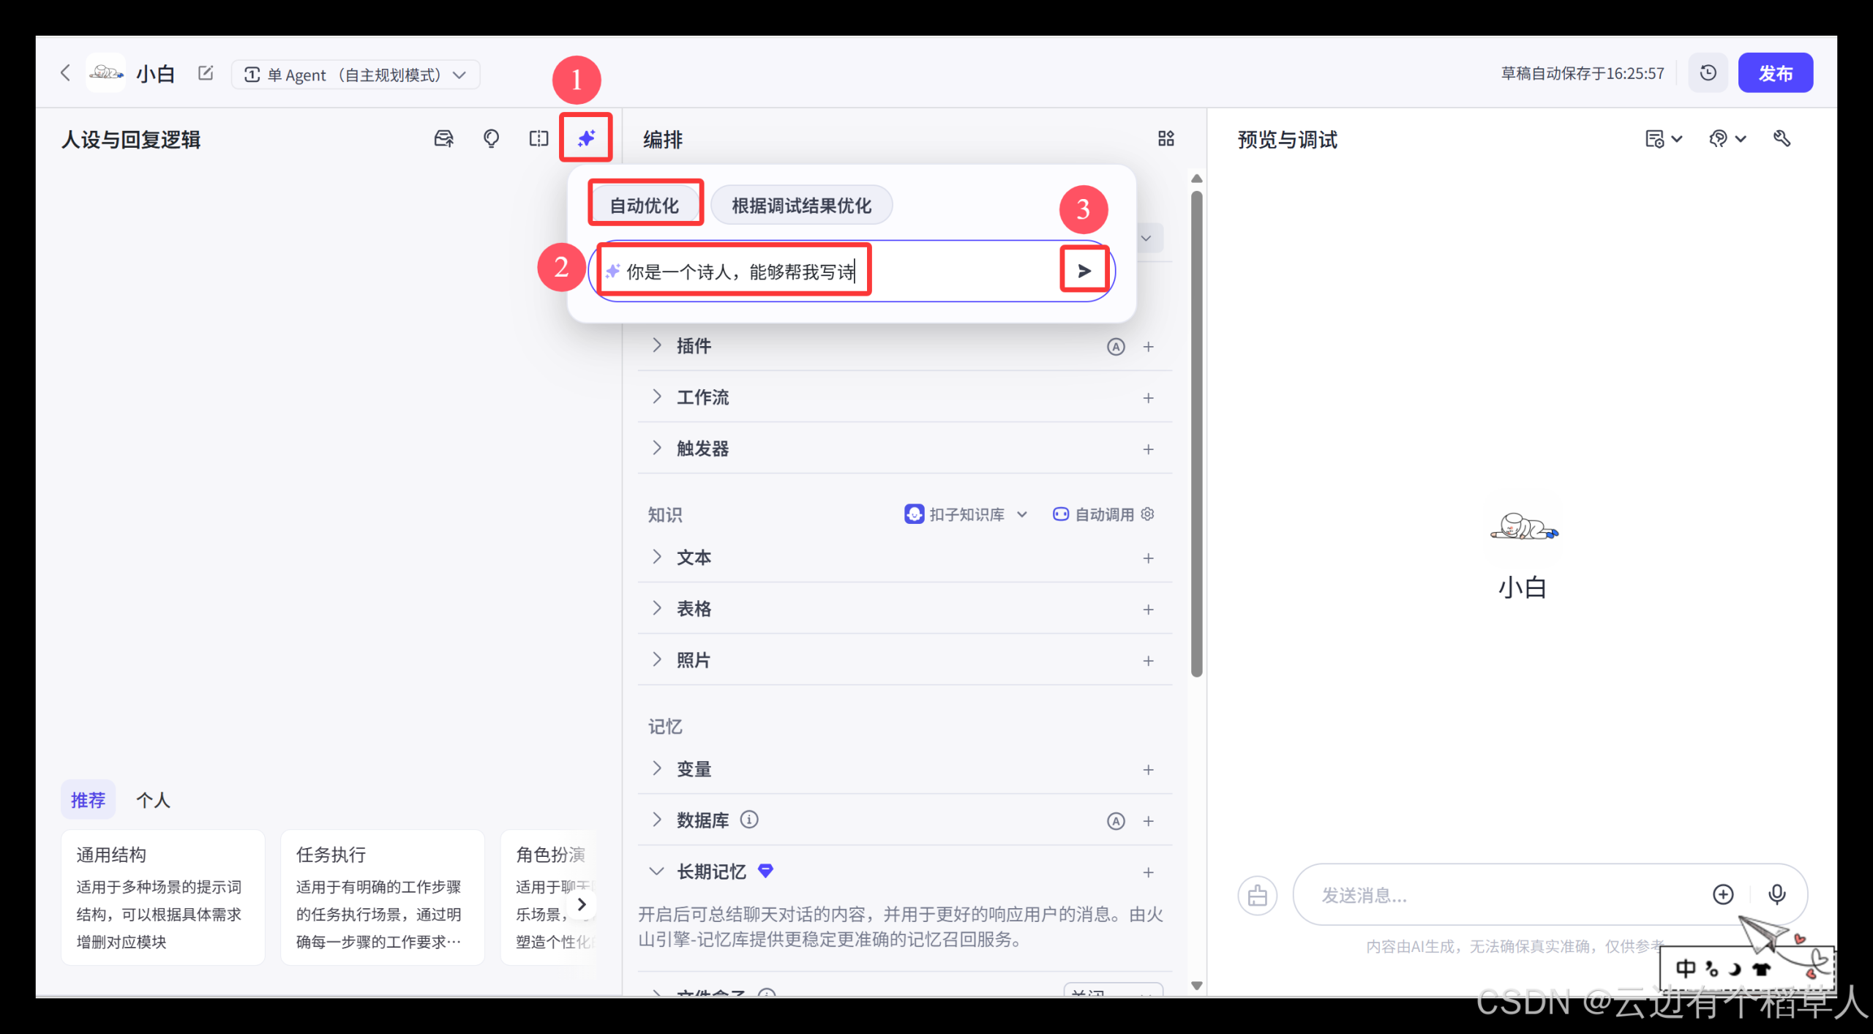Open the wrench debug tool in 预览与调试 panel

click(1783, 138)
